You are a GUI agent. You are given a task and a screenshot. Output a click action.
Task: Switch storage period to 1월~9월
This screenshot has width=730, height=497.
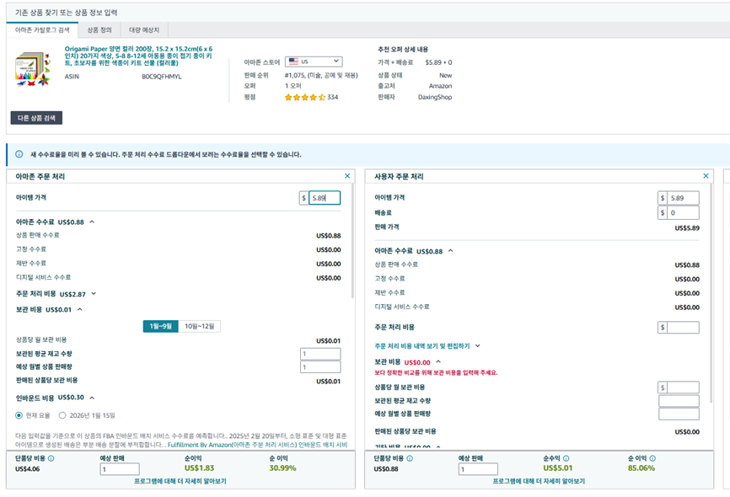click(x=161, y=326)
